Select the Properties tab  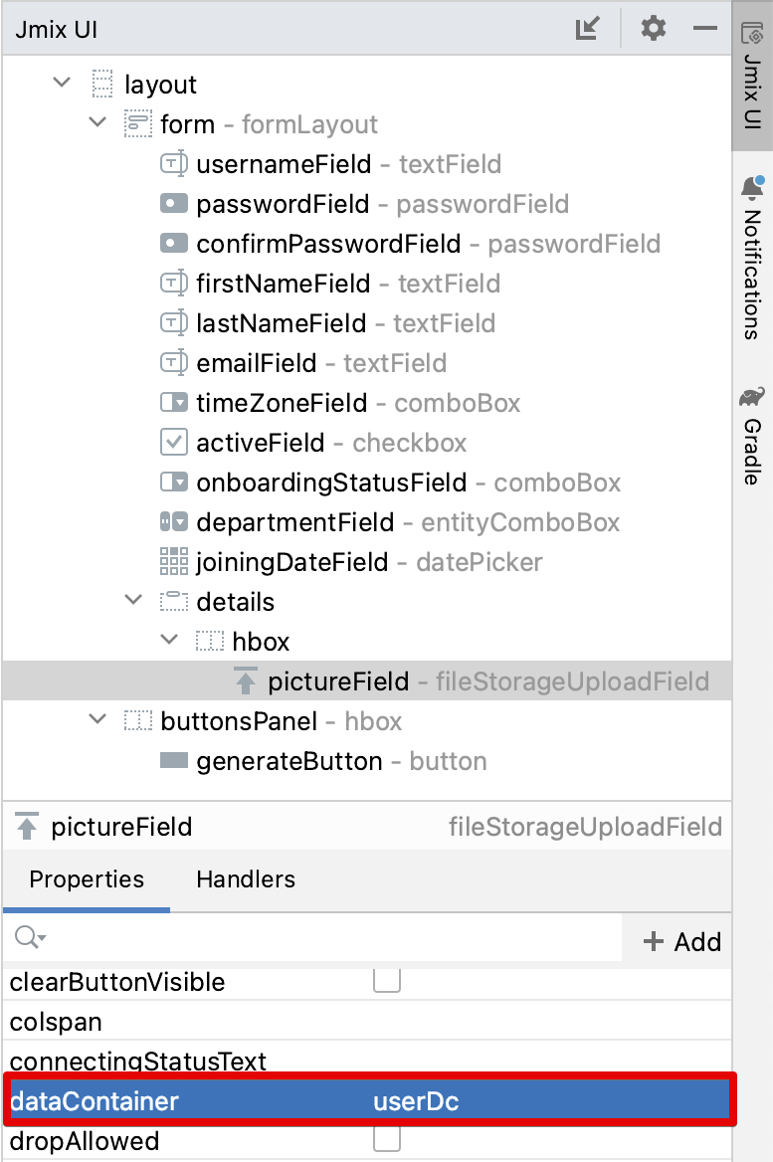pyautogui.click(x=87, y=879)
